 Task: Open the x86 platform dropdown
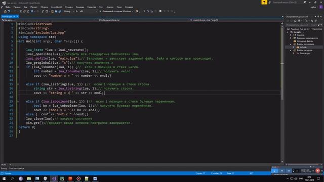point(88,11)
